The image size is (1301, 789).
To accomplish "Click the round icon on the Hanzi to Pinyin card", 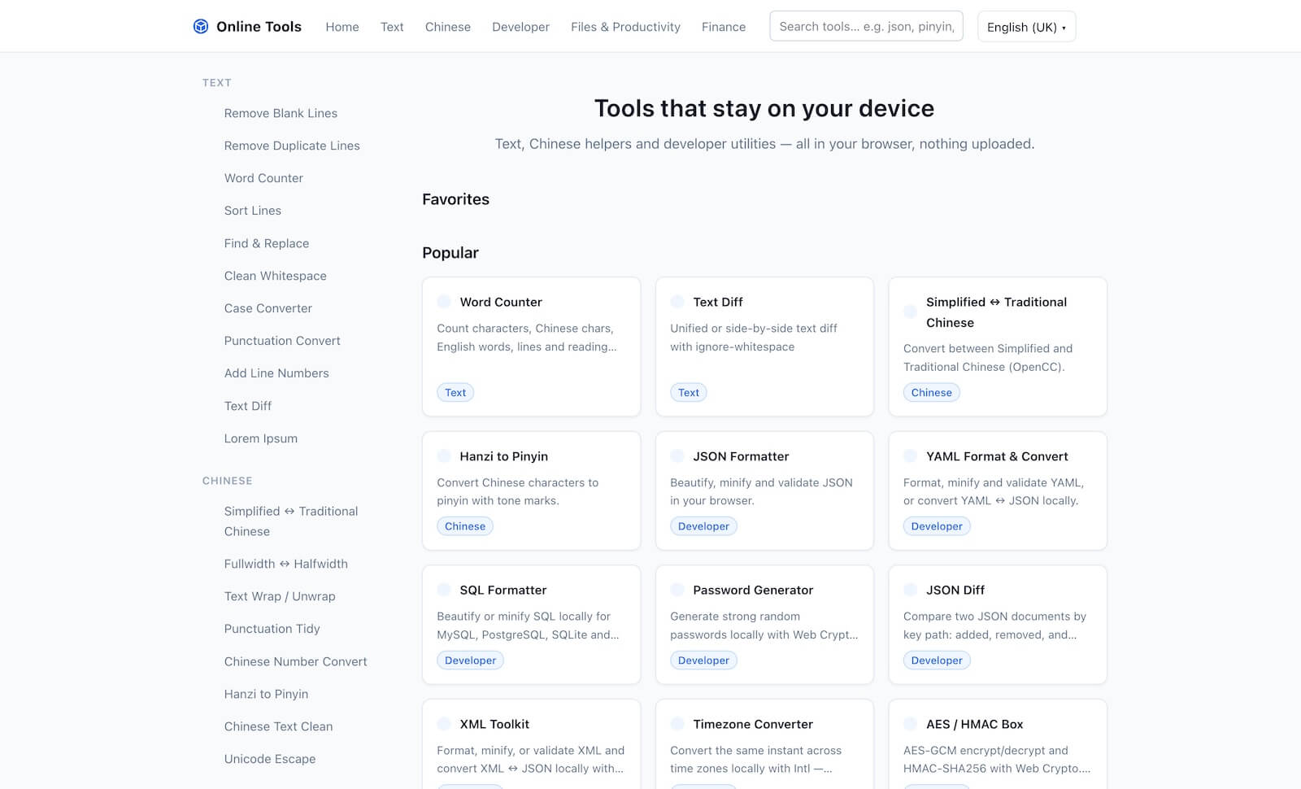I will click(444, 456).
